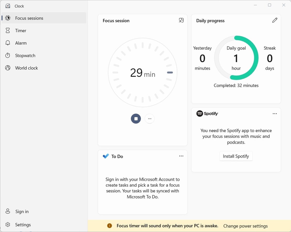
Task: Close the Clock window
Action: 284,5
